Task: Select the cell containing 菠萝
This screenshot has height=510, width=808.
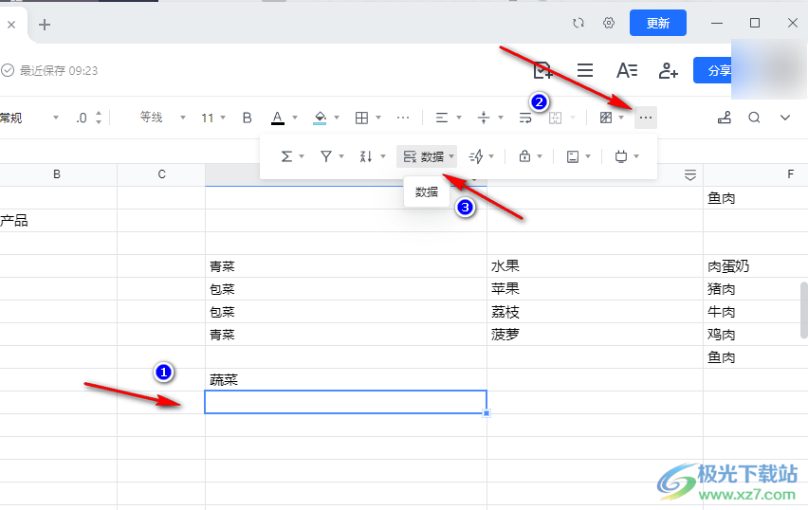Action: [x=595, y=335]
